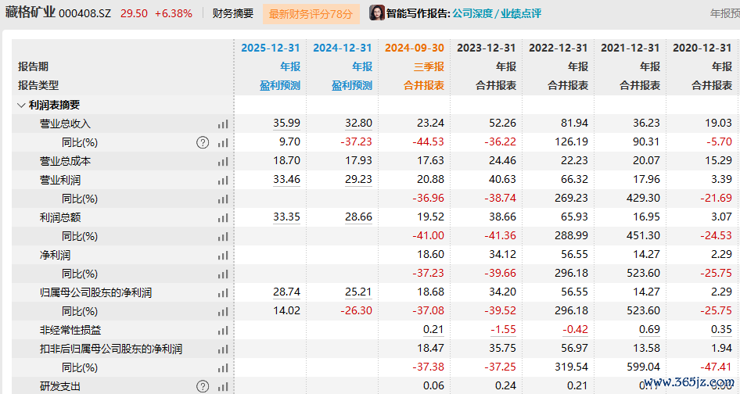
Task: Click stock name 藏格矿业
Action: (31, 13)
